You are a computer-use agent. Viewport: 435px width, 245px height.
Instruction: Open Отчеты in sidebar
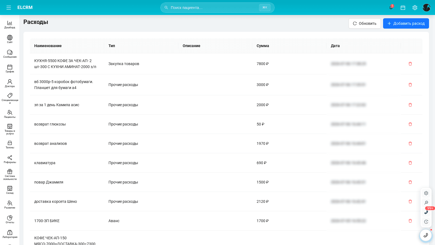10,219
